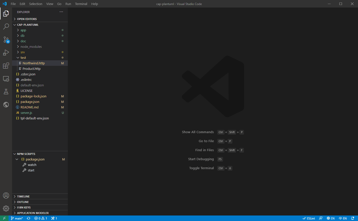Open Source Control view with 12 changes
Viewport: 358px width, 221px height.
[x=6, y=40]
